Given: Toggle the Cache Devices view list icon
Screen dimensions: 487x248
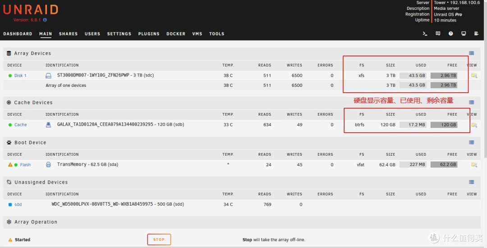Looking at the screenshot, I should click(x=471, y=103).
